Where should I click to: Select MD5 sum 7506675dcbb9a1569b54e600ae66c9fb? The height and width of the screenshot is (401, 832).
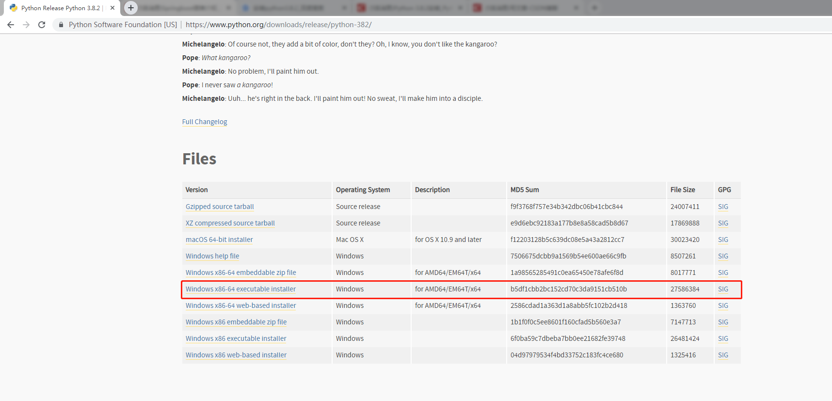(568, 256)
